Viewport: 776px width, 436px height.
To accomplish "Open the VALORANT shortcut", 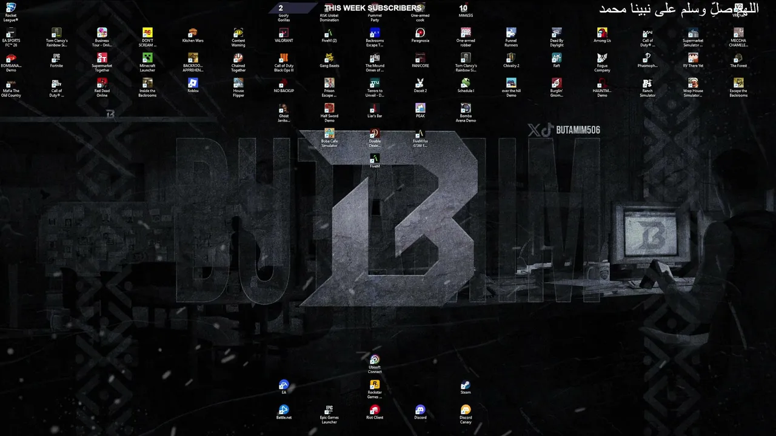I will (284, 35).
